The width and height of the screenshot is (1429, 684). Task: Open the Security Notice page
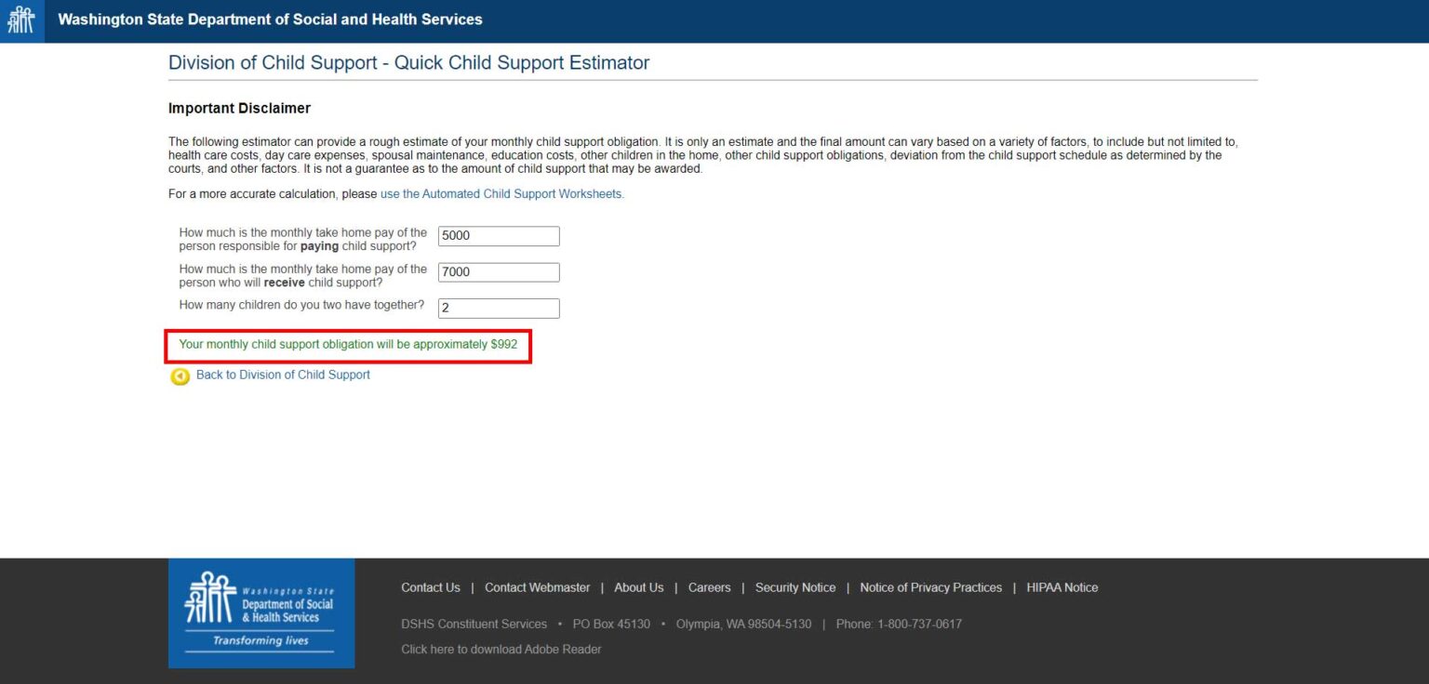(x=795, y=587)
